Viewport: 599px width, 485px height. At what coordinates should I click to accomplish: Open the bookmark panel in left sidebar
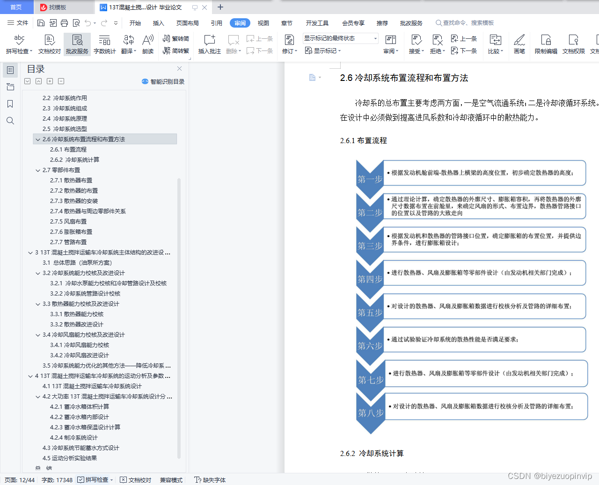pyautogui.click(x=10, y=104)
